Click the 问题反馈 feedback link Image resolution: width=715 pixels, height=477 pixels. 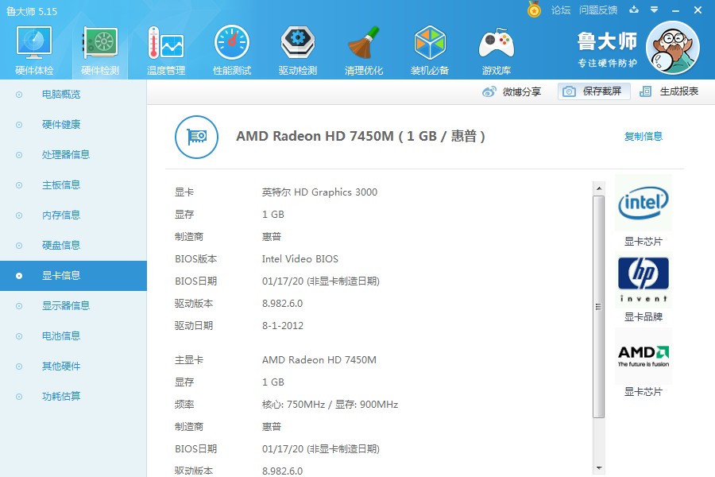(597, 10)
